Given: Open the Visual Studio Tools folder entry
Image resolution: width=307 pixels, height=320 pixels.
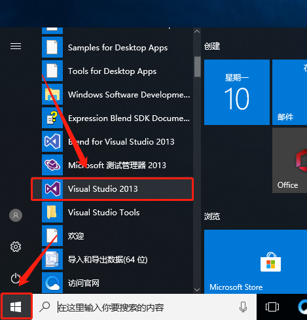Looking at the screenshot, I should [x=117, y=212].
